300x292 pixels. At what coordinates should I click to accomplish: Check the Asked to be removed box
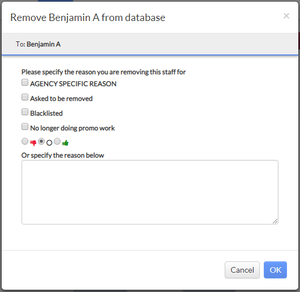pos(25,97)
